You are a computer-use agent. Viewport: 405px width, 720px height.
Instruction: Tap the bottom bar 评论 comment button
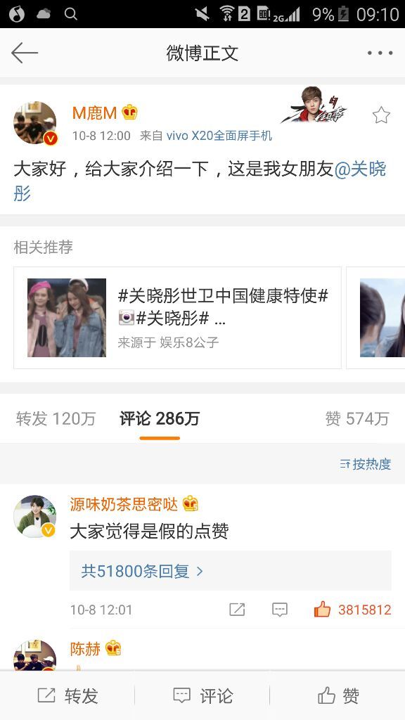[x=202, y=695]
